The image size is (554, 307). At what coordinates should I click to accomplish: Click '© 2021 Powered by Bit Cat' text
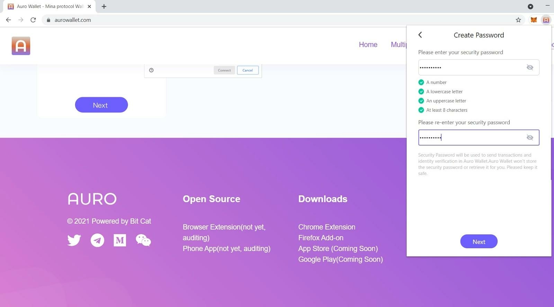[x=109, y=221]
